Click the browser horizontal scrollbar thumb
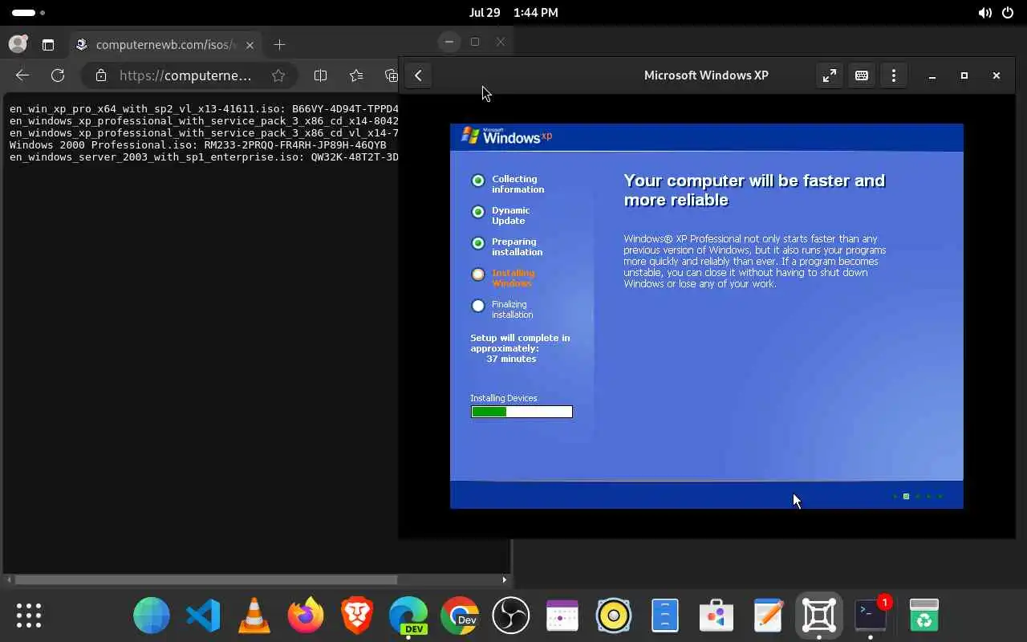The image size is (1027, 642). pyautogui.click(x=206, y=579)
